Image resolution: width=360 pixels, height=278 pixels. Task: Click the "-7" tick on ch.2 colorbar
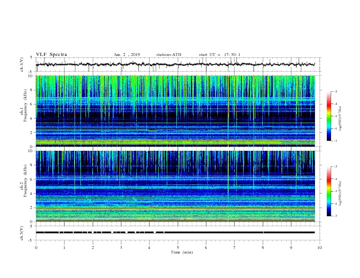(x=335, y=216)
